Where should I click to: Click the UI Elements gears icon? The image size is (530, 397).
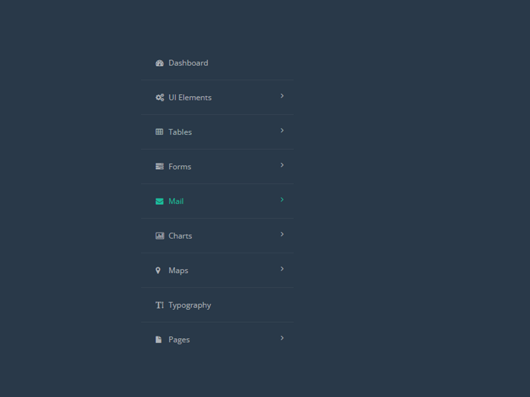click(160, 97)
